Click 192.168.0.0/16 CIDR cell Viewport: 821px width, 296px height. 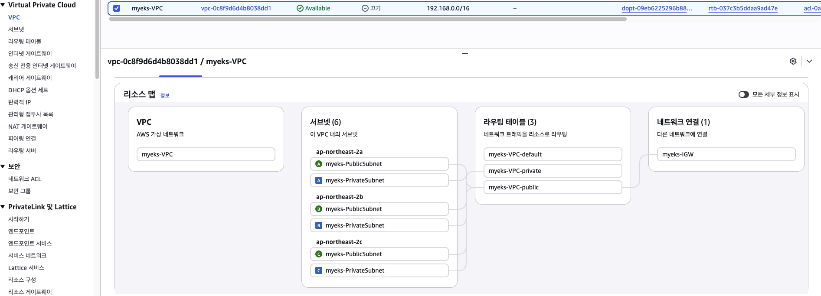tap(448, 8)
